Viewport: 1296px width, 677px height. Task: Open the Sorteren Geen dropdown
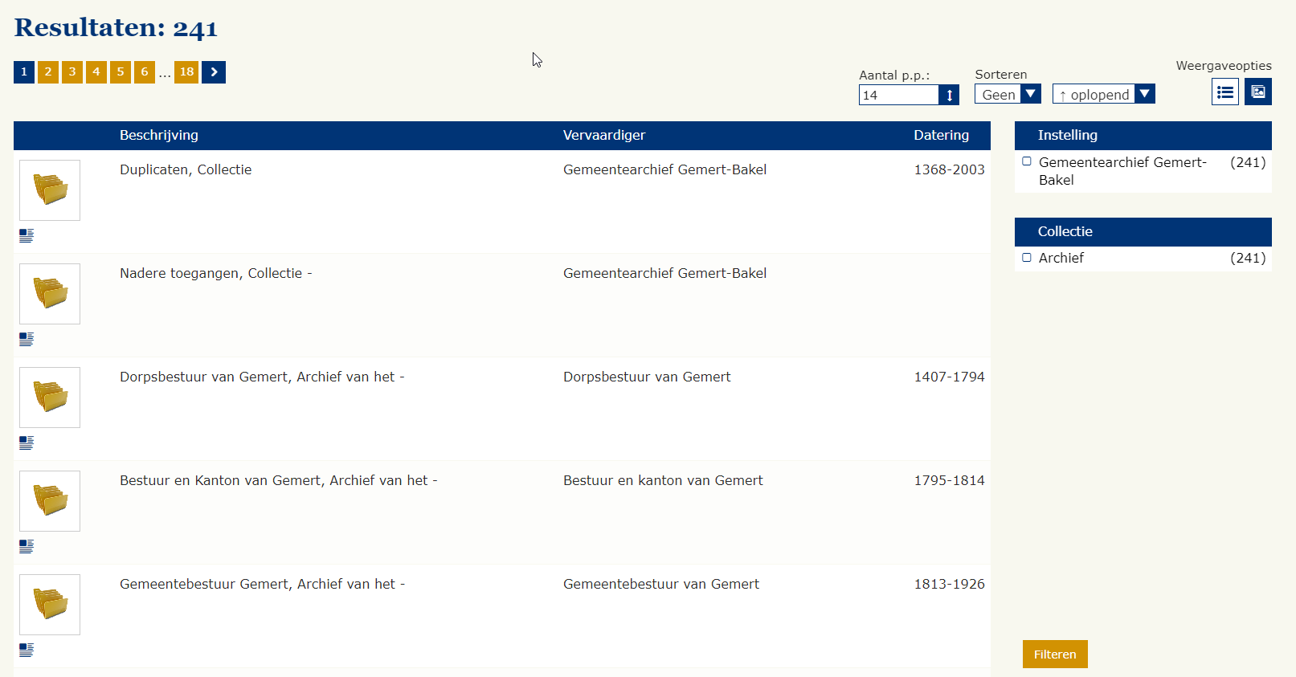pos(1008,94)
